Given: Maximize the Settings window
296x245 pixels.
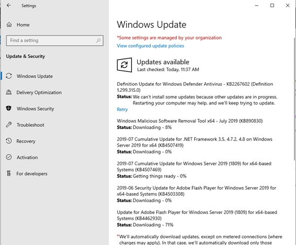Looking at the screenshot, I should tap(272, 6).
